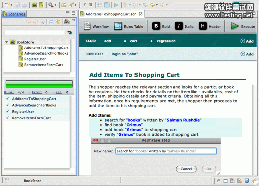Click the Back arrow in main toolbar
This screenshot has width=259, height=186.
click(x=152, y=5)
